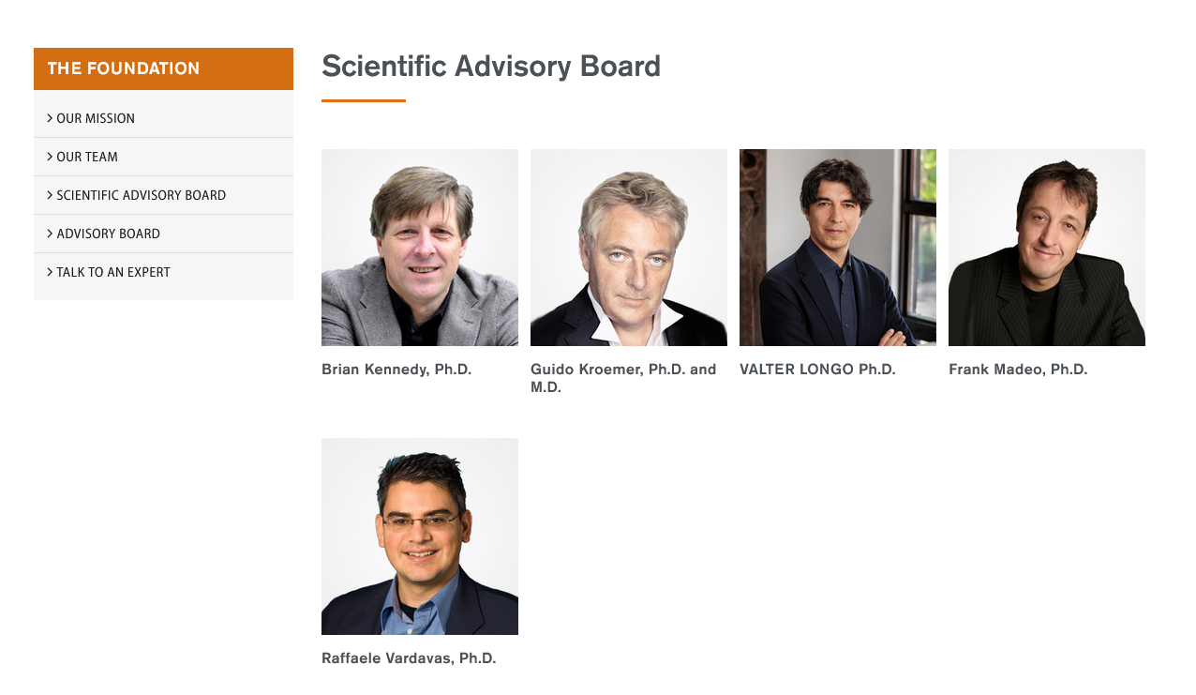
Task: Open the Advisory Board menu entry
Action: click(x=108, y=234)
